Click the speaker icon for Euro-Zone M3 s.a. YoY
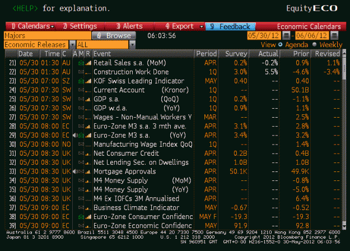 click(x=75, y=136)
